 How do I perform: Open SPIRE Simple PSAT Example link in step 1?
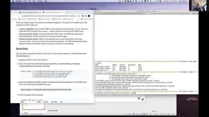point(37,60)
